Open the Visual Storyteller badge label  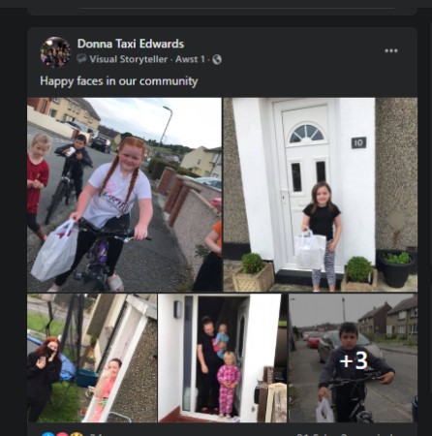[x=129, y=59]
